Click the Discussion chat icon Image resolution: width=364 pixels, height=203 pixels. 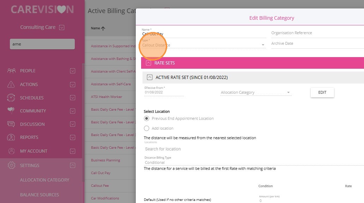click(x=11, y=124)
